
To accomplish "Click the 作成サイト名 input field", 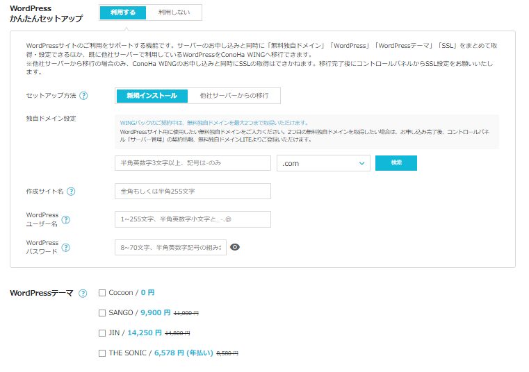I will tap(193, 192).
